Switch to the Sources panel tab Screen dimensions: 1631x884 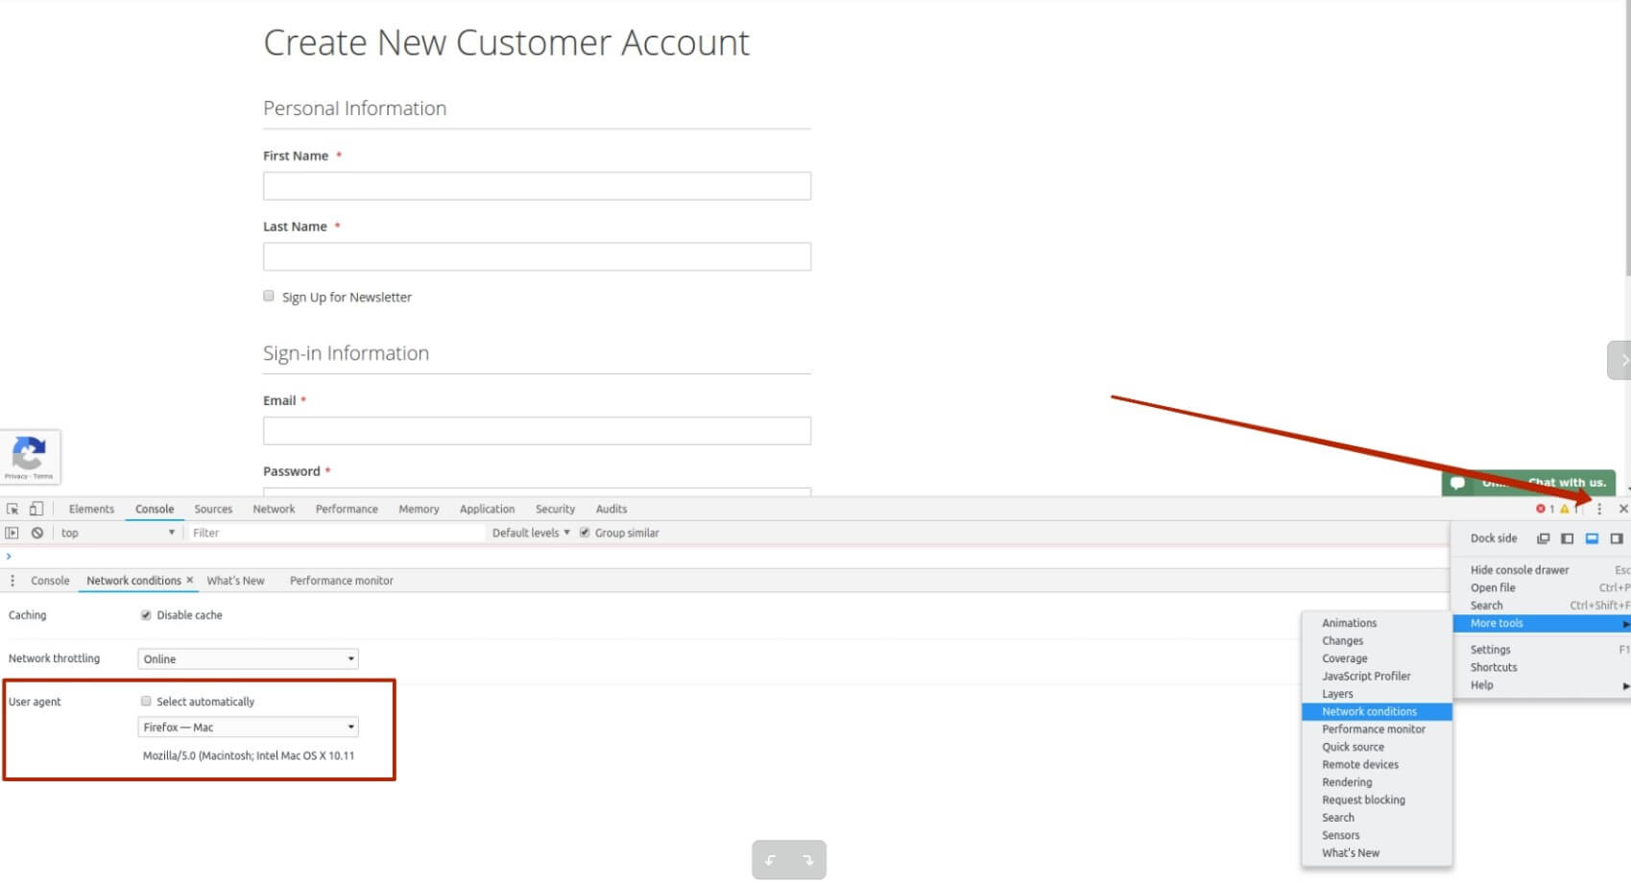click(x=213, y=509)
